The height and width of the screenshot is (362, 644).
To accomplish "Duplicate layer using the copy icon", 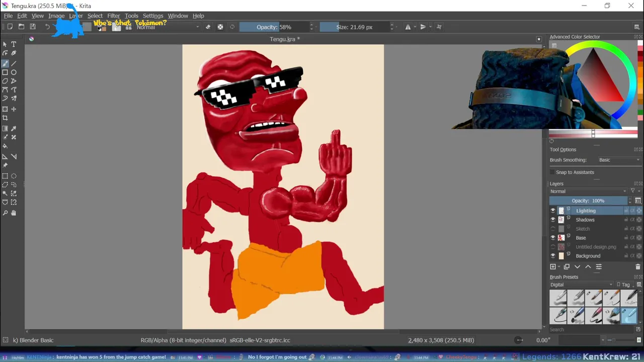I will (567, 267).
